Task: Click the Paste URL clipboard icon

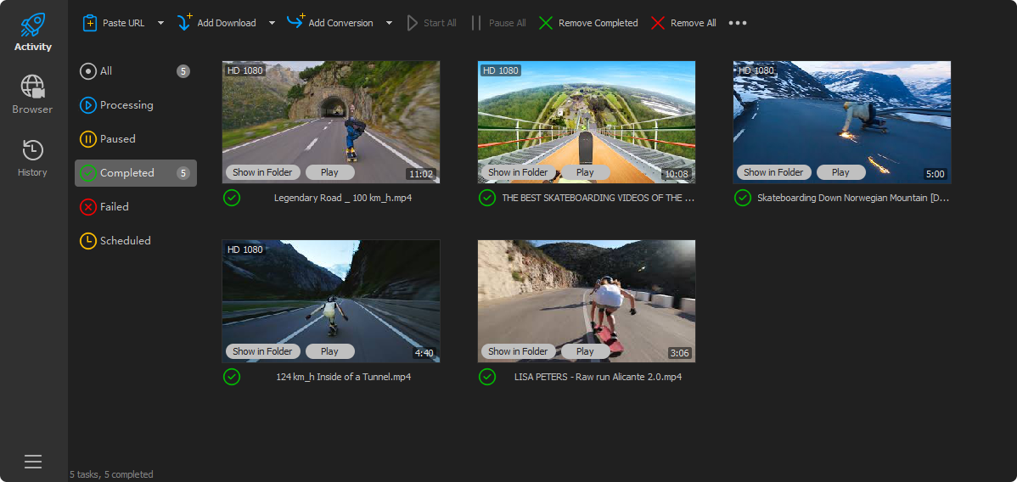Action: [x=90, y=23]
